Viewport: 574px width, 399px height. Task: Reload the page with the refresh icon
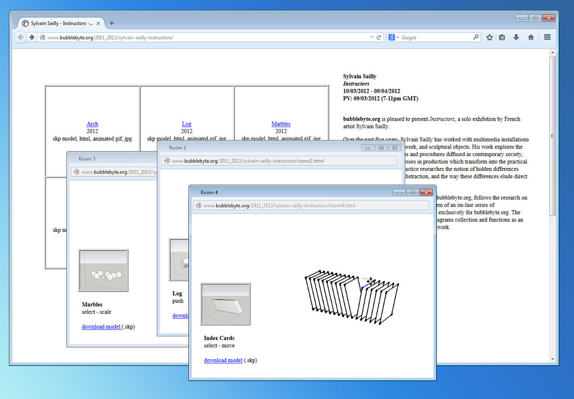379,37
